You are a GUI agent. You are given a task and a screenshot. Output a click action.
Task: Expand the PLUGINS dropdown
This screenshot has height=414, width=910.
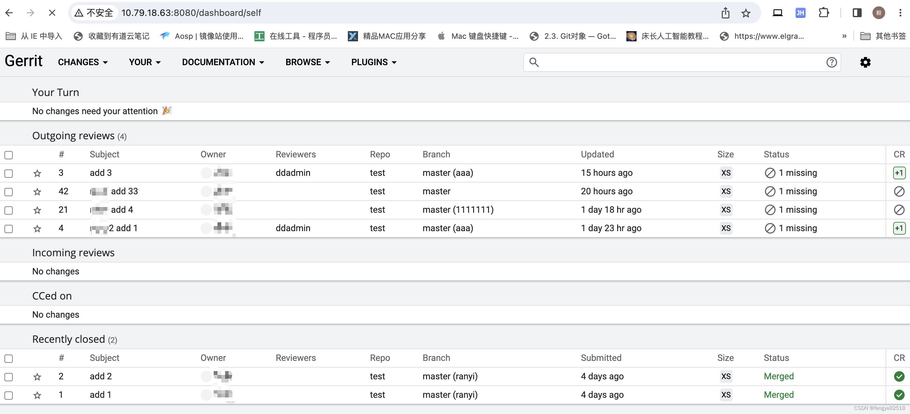(373, 63)
